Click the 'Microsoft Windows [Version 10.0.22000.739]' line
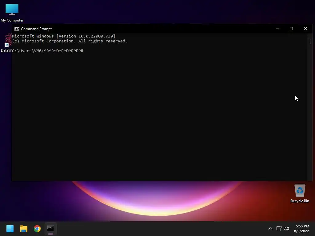This screenshot has height=236, width=315. 63,36
